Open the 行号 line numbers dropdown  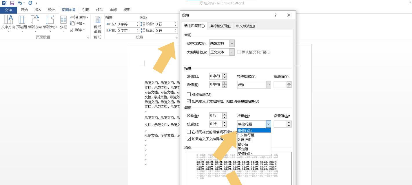(x=77, y=24)
